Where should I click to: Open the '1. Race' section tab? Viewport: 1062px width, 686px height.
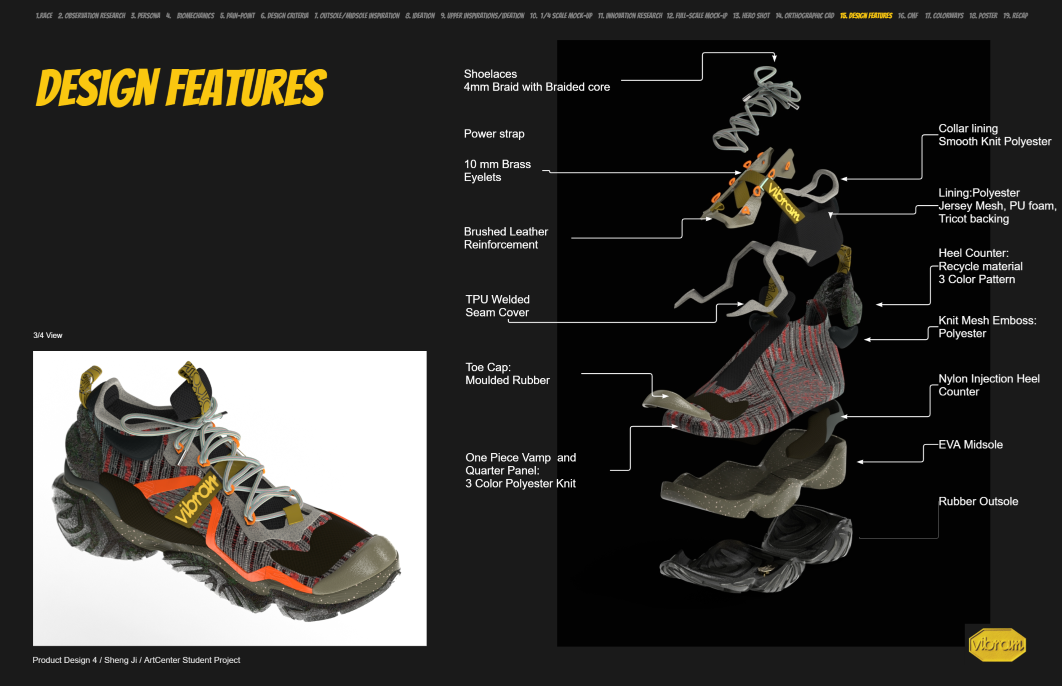point(44,16)
